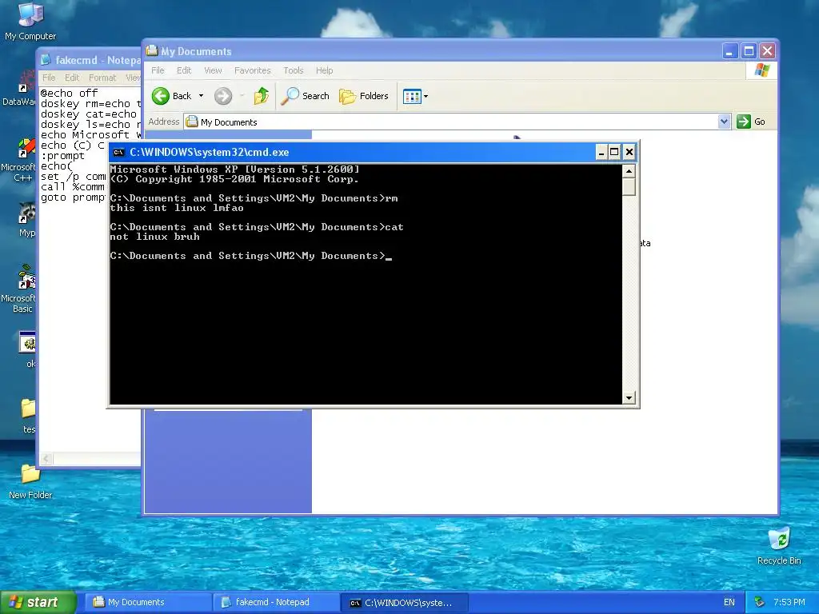The height and width of the screenshot is (614, 819).
Task: Switch to cmd.exe taskbar button
Action: [404, 603]
